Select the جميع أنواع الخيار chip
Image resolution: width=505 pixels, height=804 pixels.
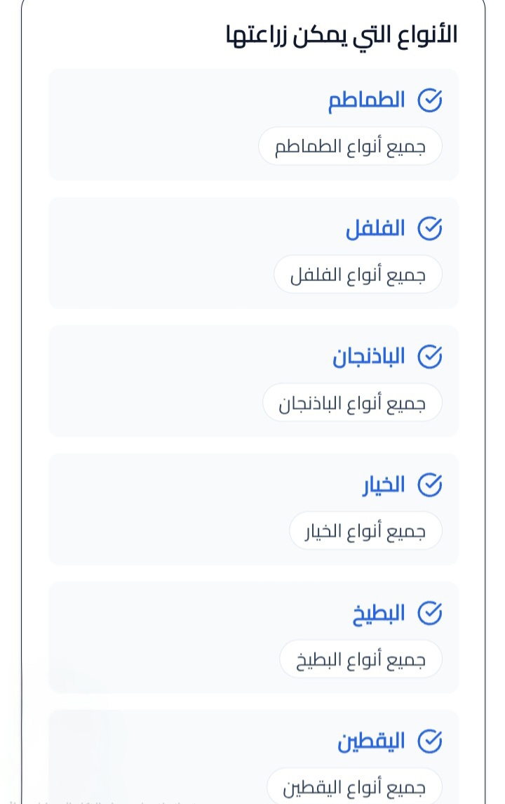pyautogui.click(x=365, y=531)
